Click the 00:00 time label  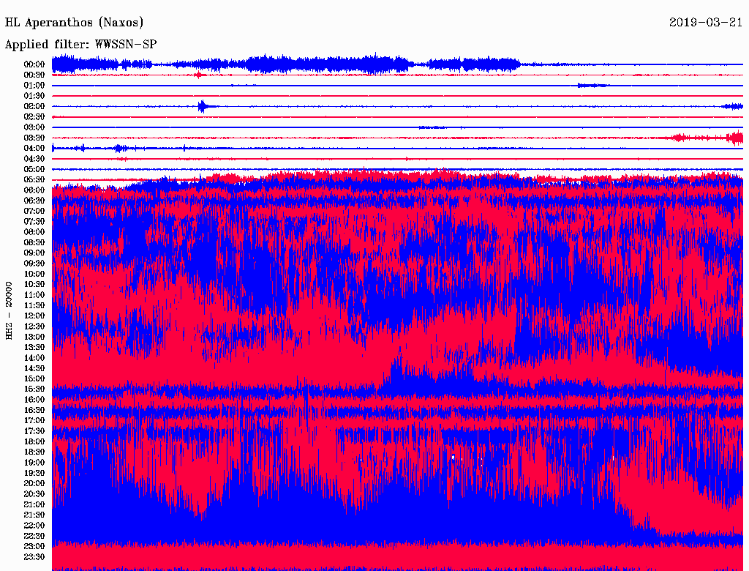click(34, 64)
